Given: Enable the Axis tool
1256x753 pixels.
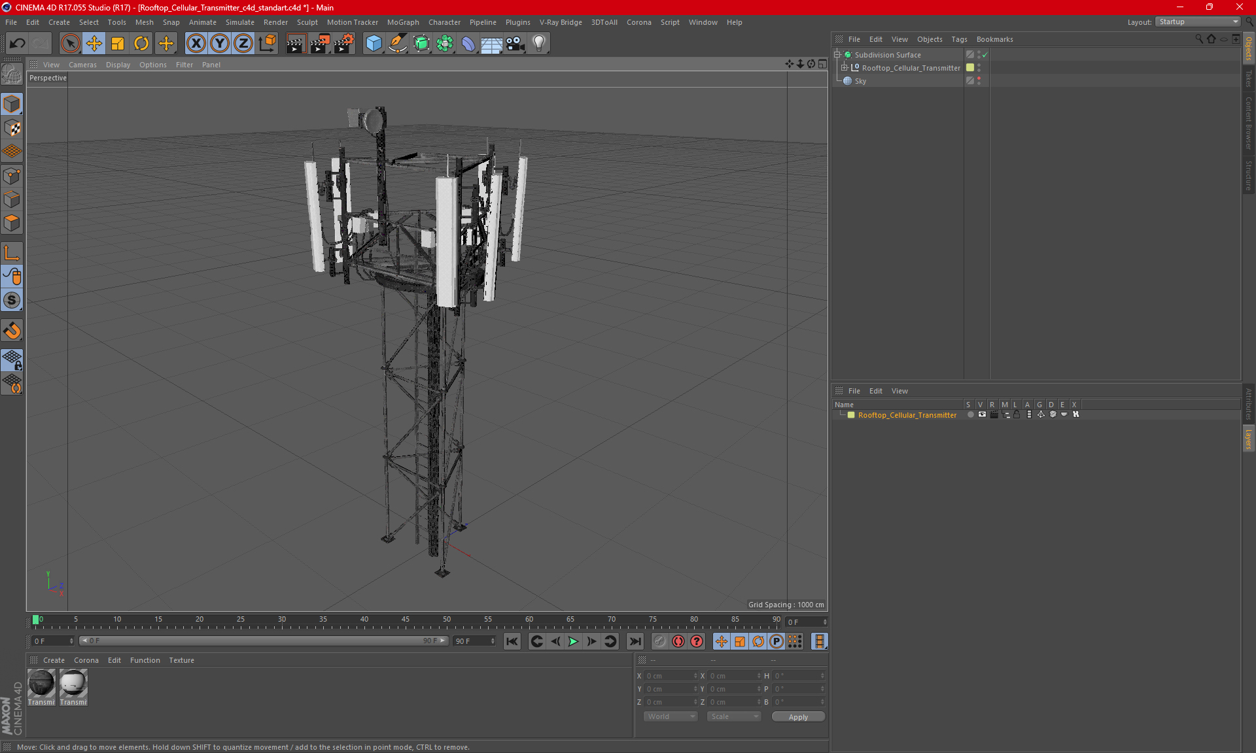Looking at the screenshot, I should tap(12, 253).
